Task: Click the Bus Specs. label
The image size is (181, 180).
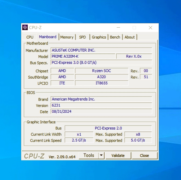Action: click(39, 63)
